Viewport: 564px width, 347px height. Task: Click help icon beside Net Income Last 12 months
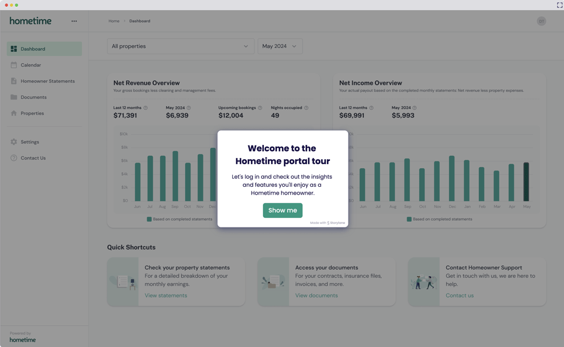pos(372,108)
